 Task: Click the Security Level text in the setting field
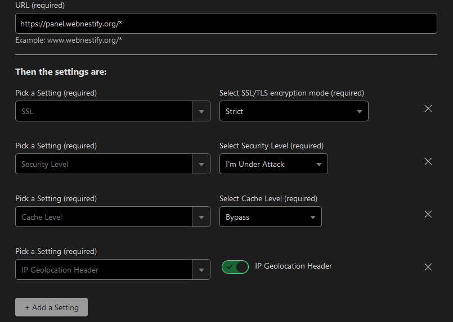coord(44,164)
